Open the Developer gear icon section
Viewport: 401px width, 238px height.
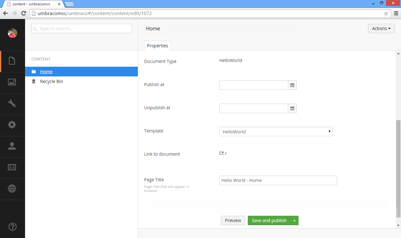click(x=12, y=125)
